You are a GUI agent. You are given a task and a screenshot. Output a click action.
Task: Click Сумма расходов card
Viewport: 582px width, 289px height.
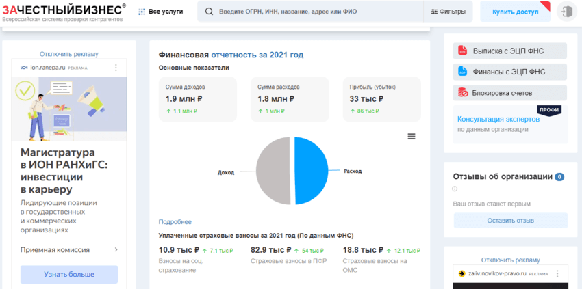(290, 99)
